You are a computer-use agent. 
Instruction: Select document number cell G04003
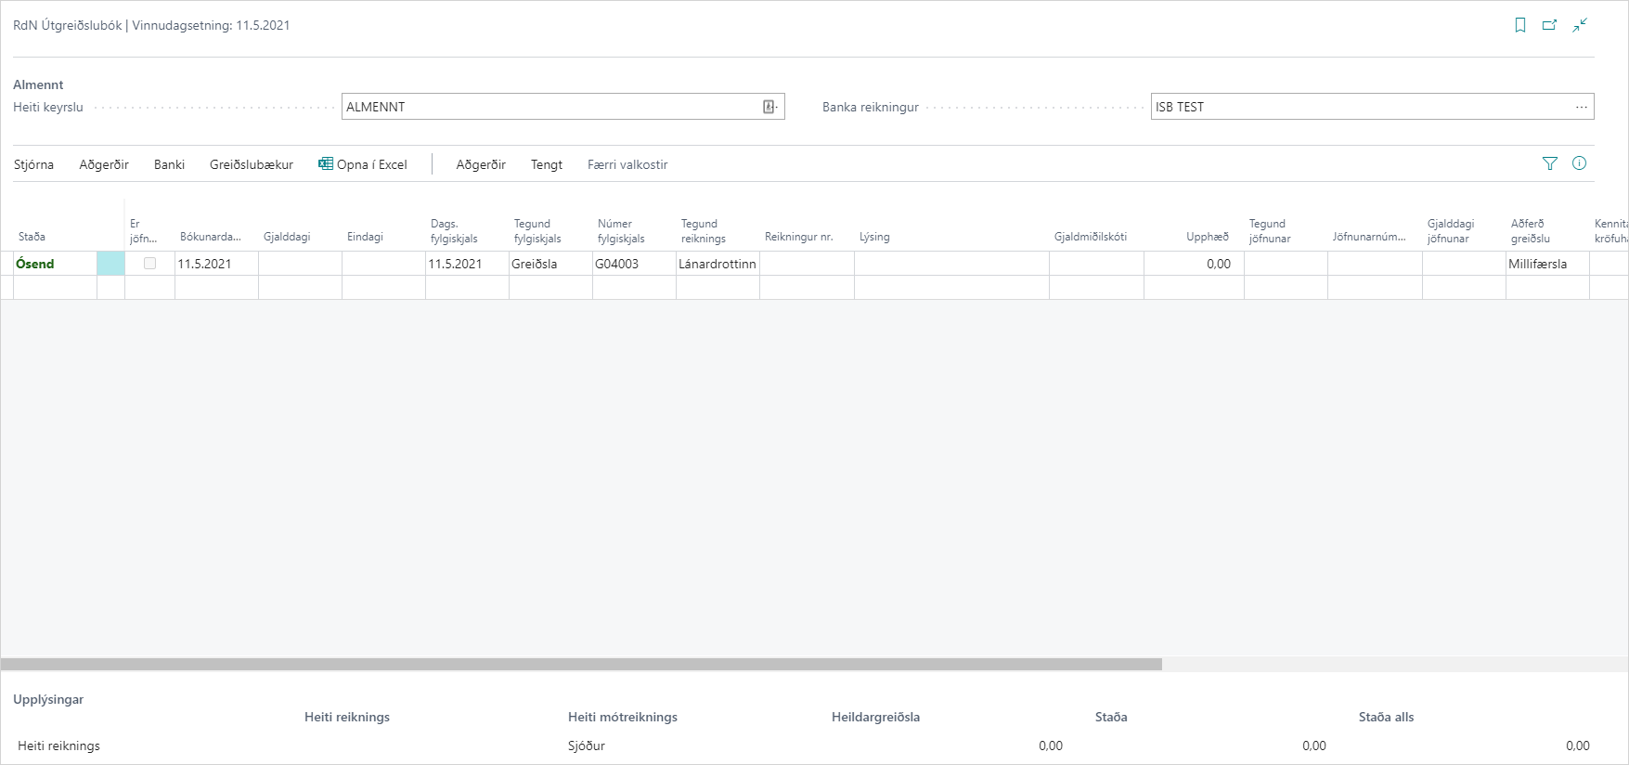pos(634,264)
